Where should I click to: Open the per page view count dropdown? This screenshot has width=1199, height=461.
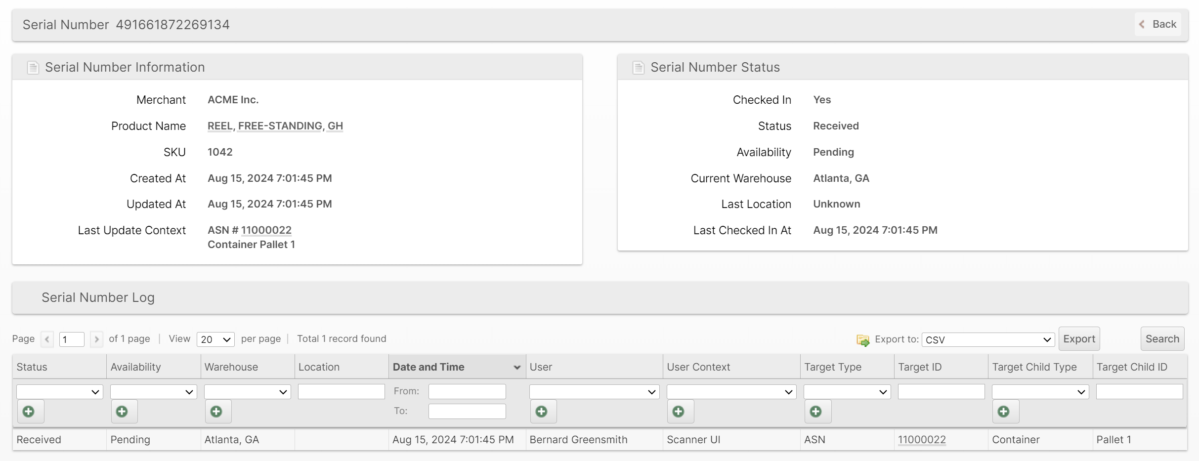[215, 339]
